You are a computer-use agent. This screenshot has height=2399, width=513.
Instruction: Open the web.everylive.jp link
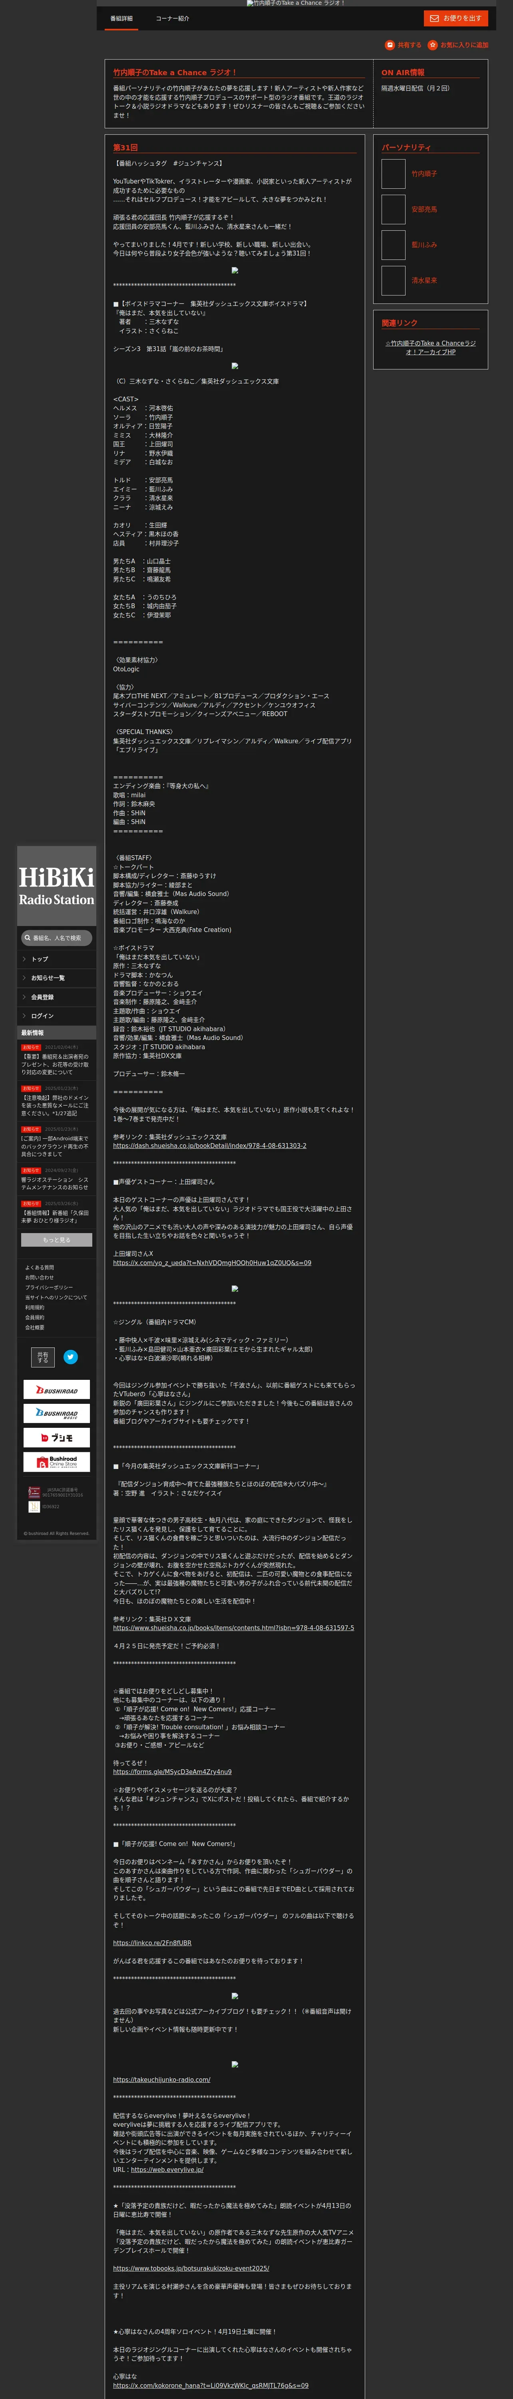pos(167,2170)
